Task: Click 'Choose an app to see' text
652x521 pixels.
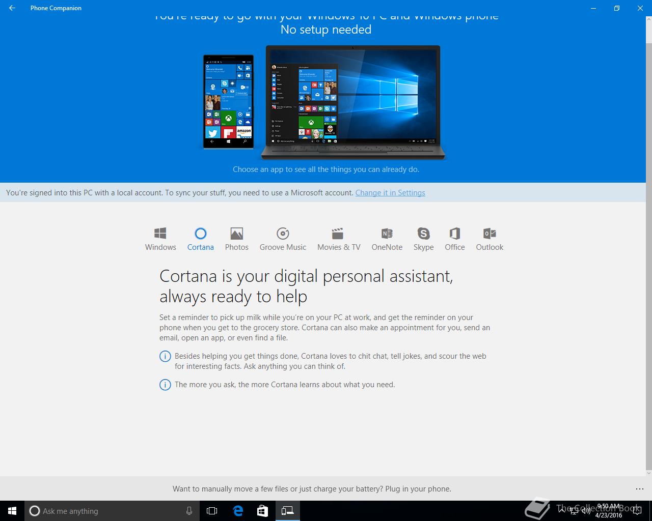Action: click(326, 169)
